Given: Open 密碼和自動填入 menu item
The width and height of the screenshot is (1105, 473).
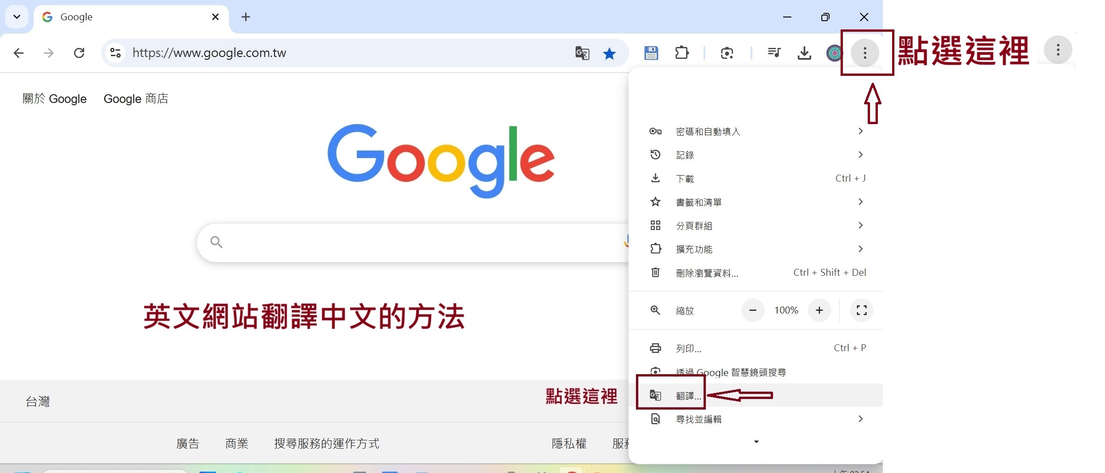Looking at the screenshot, I should [756, 131].
